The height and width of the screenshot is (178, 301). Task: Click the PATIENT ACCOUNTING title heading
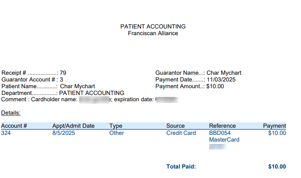153,27
